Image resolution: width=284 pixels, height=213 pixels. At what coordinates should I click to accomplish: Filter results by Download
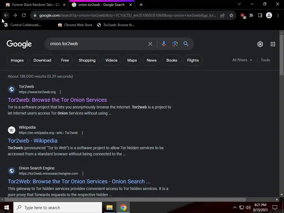click(42, 60)
